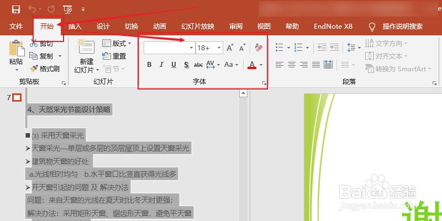Open Customize Quick Access Toolbar dropdown
This screenshot has width=442, height=221.
point(83,9)
